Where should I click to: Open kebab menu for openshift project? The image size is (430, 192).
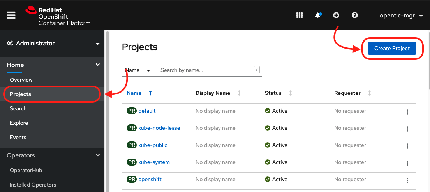click(x=407, y=180)
